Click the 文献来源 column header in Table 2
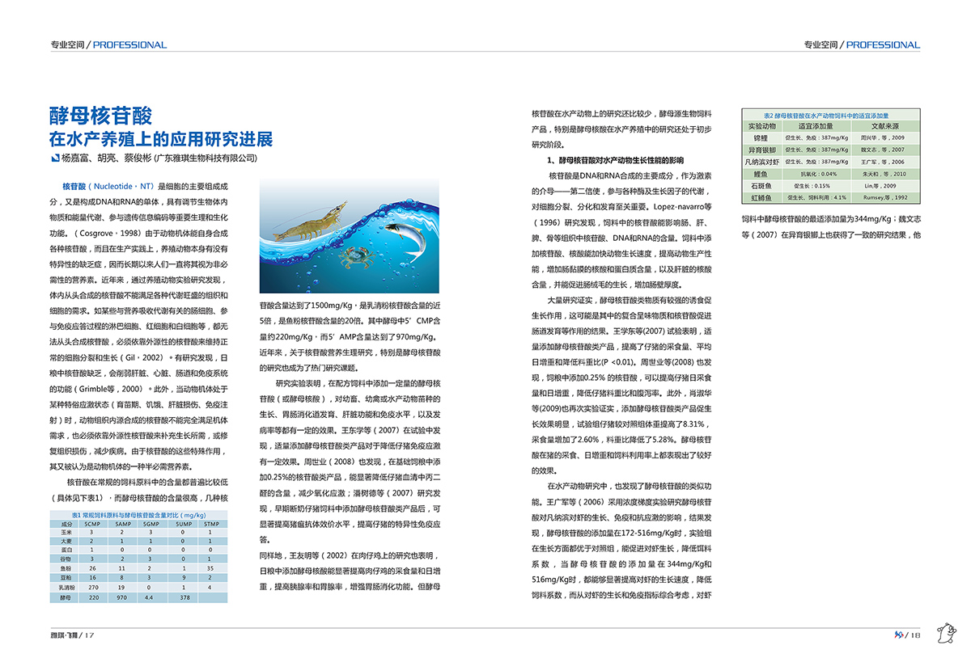Viewport: 971px width, 658px height. (x=884, y=126)
